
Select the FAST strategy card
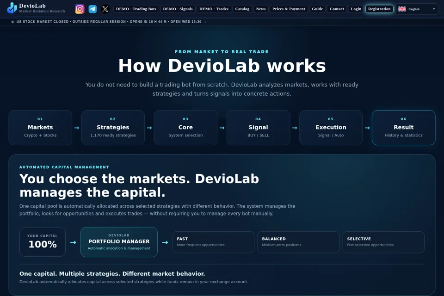tap(213, 242)
